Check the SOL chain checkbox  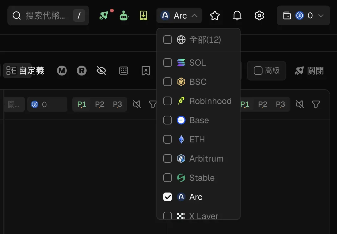168,63
